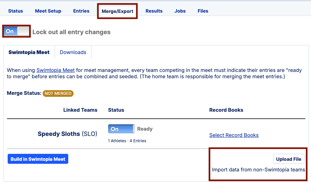Viewport: 311px width, 185px height.
Task: Switch to the Meet Setup tab
Action: click(48, 11)
